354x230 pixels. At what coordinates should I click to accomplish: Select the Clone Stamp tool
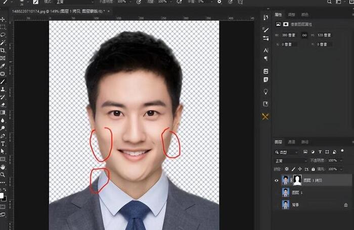point(3,89)
